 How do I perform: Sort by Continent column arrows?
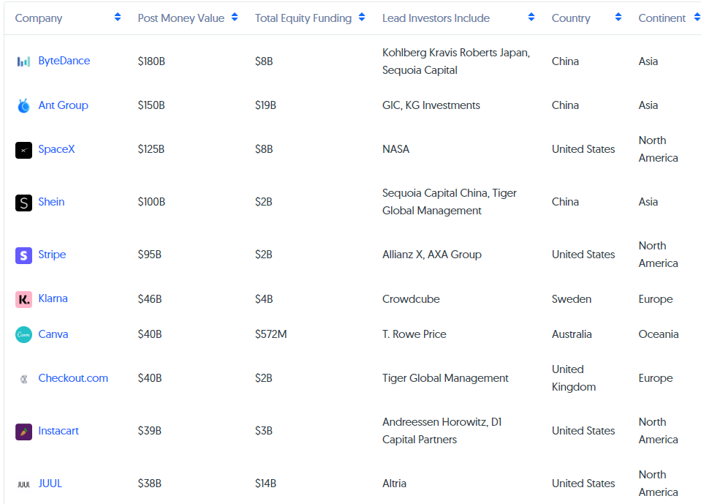pyautogui.click(x=697, y=17)
